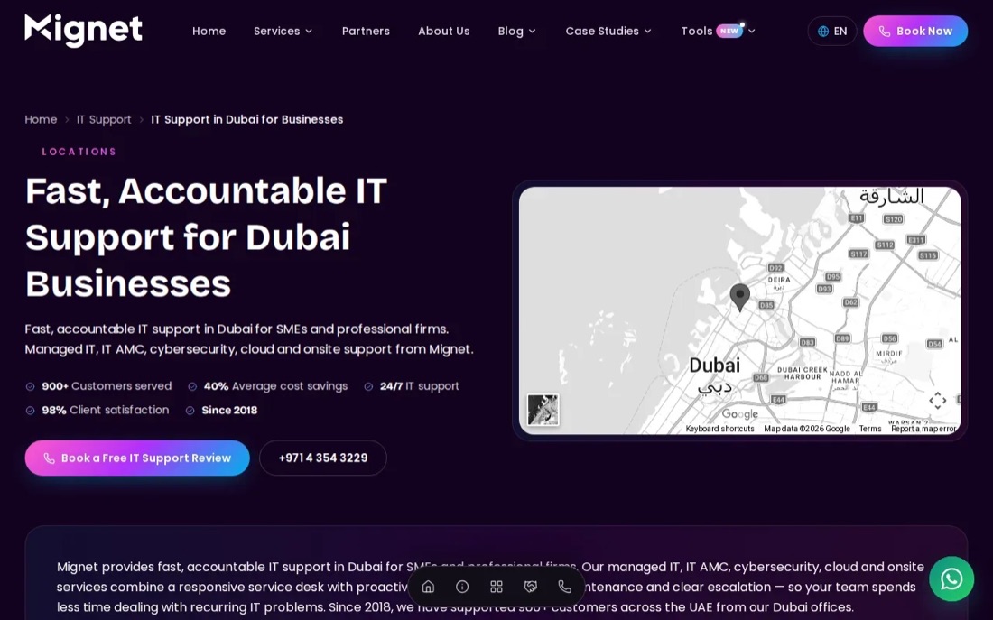Screen dimensions: 993x620
Task: Click the 'Fast, Accountable IT Support' headline
Action: (206, 236)
